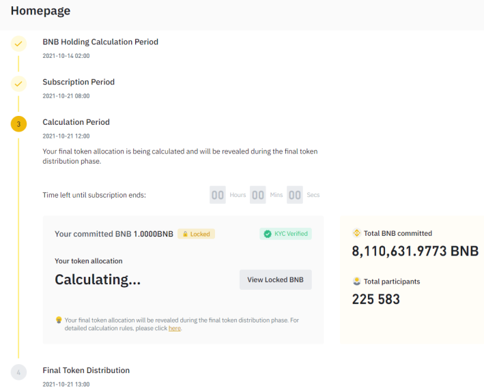This screenshot has width=484, height=390.
Task: Click the yellow Locked status badge
Action: coord(196,234)
